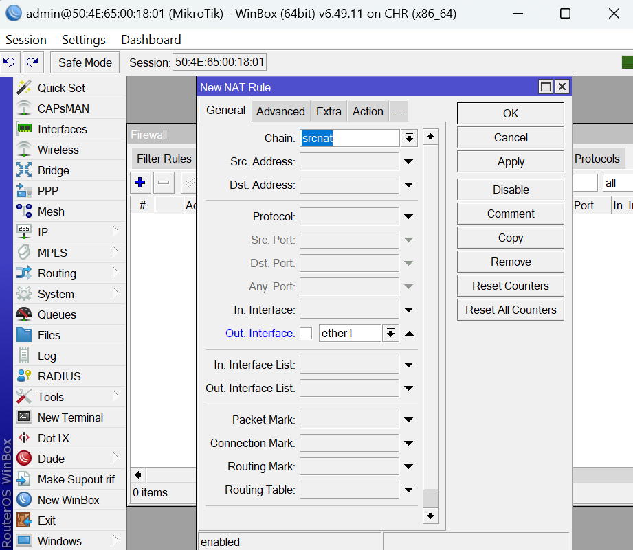The image size is (633, 550).
Task: Click the Cancel button
Action: (x=510, y=137)
